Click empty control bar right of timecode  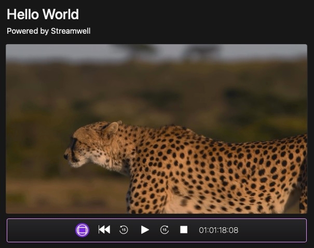[x=275, y=230]
